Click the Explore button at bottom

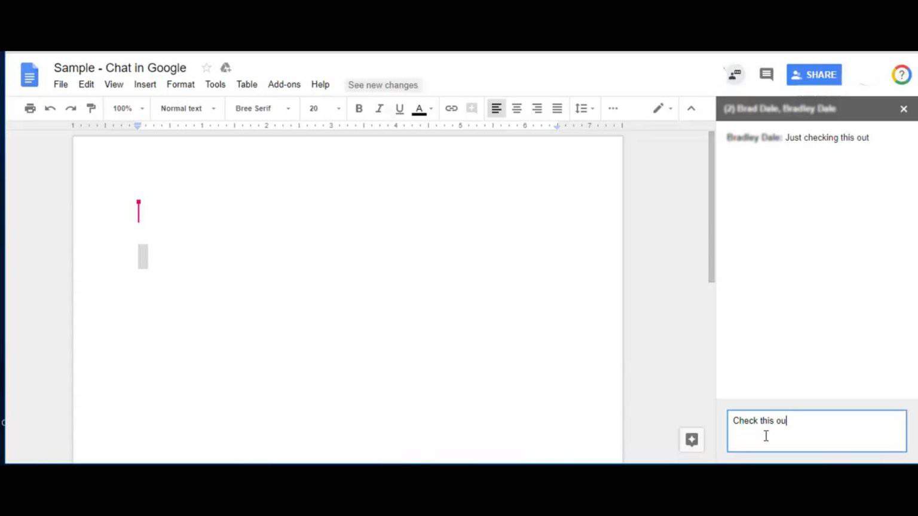[x=691, y=440]
